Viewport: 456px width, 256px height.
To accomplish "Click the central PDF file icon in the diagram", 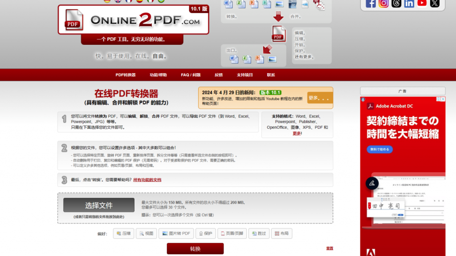I will click(278, 34).
